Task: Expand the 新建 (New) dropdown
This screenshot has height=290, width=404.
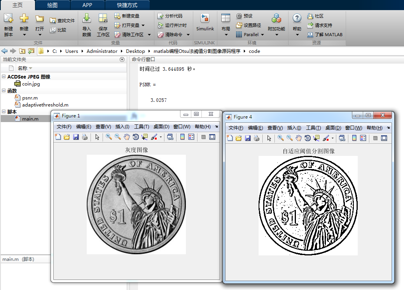Action: click(x=24, y=35)
